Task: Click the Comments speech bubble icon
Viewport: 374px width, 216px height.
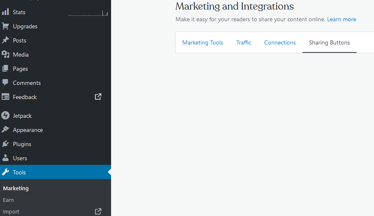Action: tap(5, 82)
